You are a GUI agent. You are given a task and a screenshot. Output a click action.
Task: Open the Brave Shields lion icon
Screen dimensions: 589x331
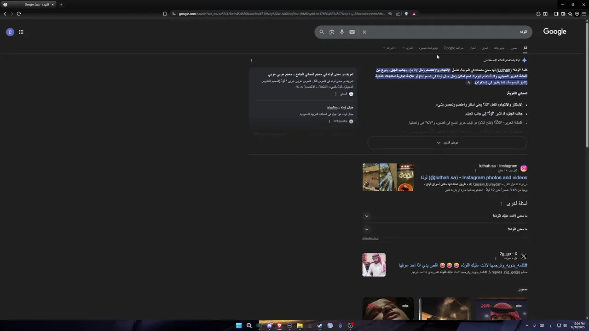tap(406, 14)
